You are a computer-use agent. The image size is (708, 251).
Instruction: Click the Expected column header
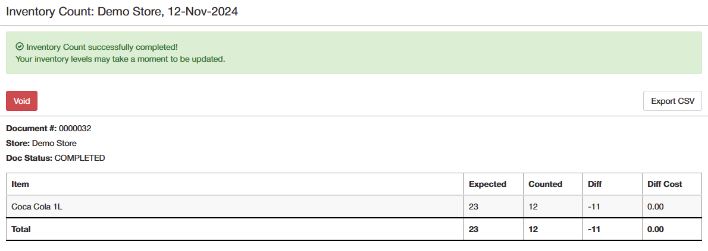click(x=488, y=184)
